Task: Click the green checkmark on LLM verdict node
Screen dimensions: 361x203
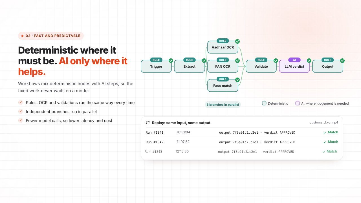Action: tap(309, 61)
